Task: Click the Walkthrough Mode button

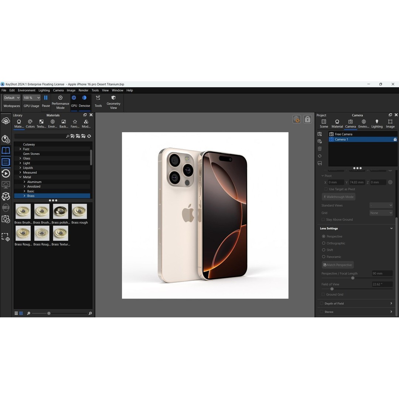Action: click(x=338, y=197)
